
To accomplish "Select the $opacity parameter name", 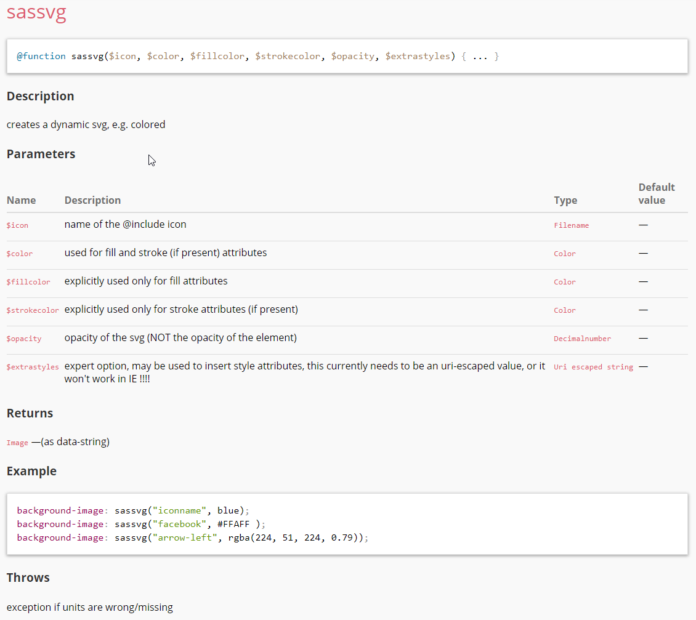I will tap(24, 339).
